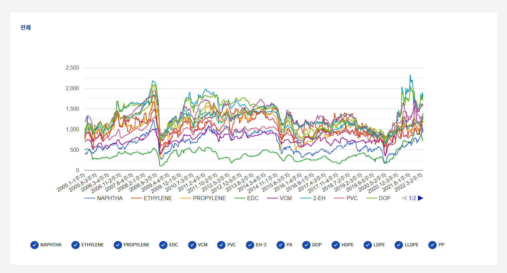Toggle the DOP checkbox below the chart

[306, 245]
